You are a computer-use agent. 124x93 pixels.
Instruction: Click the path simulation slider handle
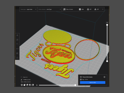click(75, 85)
